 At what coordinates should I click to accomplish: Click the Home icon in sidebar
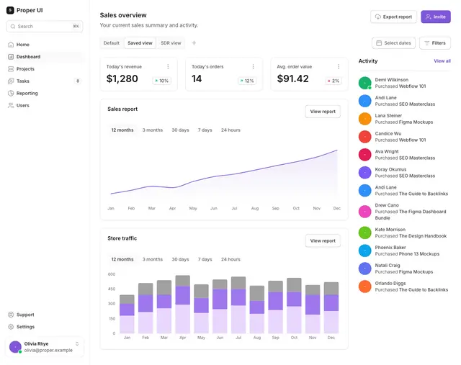(11, 45)
